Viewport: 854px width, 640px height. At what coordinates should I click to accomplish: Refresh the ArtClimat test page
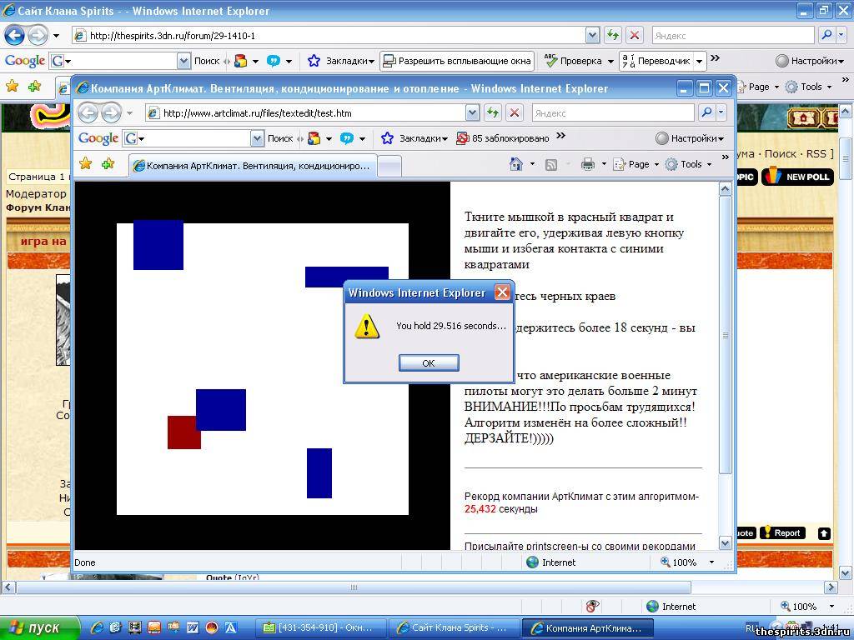[x=493, y=113]
